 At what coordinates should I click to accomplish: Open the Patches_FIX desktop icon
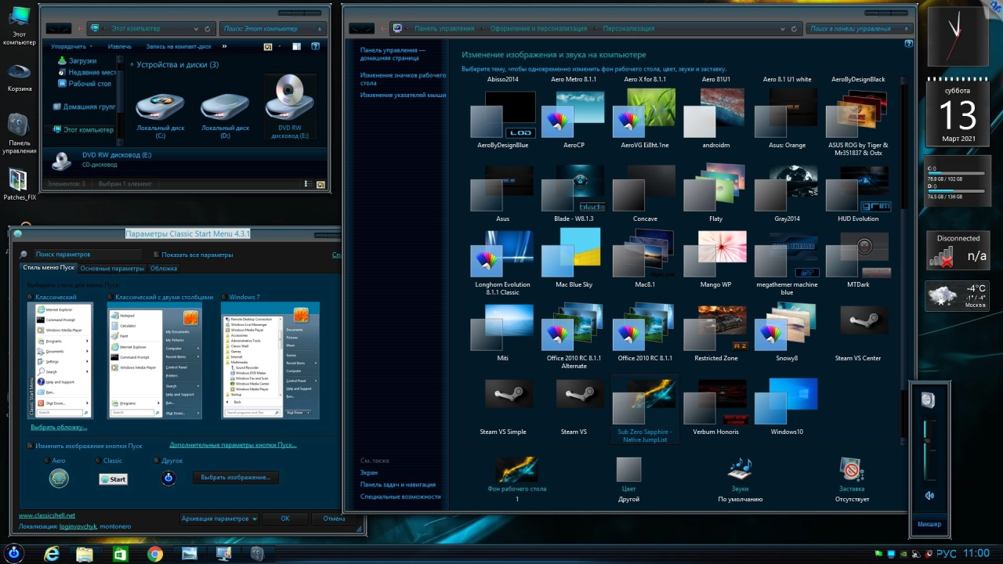pyautogui.click(x=20, y=186)
